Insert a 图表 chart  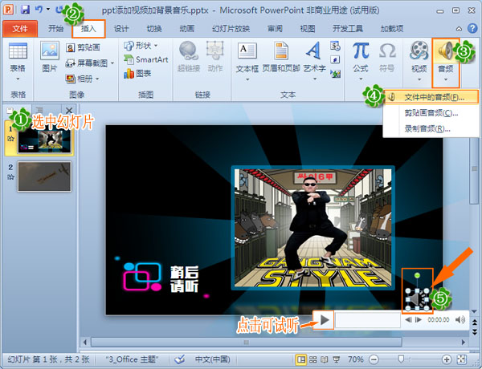[137, 73]
